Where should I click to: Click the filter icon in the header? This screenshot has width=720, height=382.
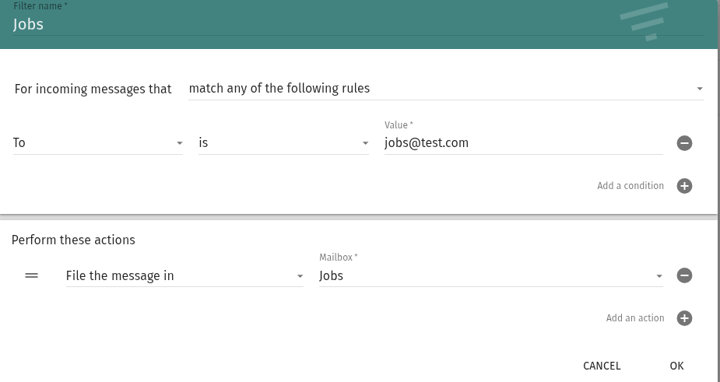(644, 21)
